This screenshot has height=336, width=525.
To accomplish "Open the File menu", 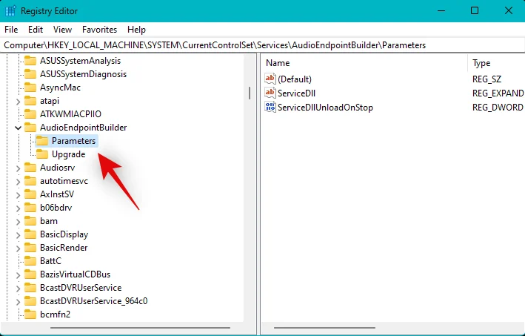I will pyautogui.click(x=11, y=30).
